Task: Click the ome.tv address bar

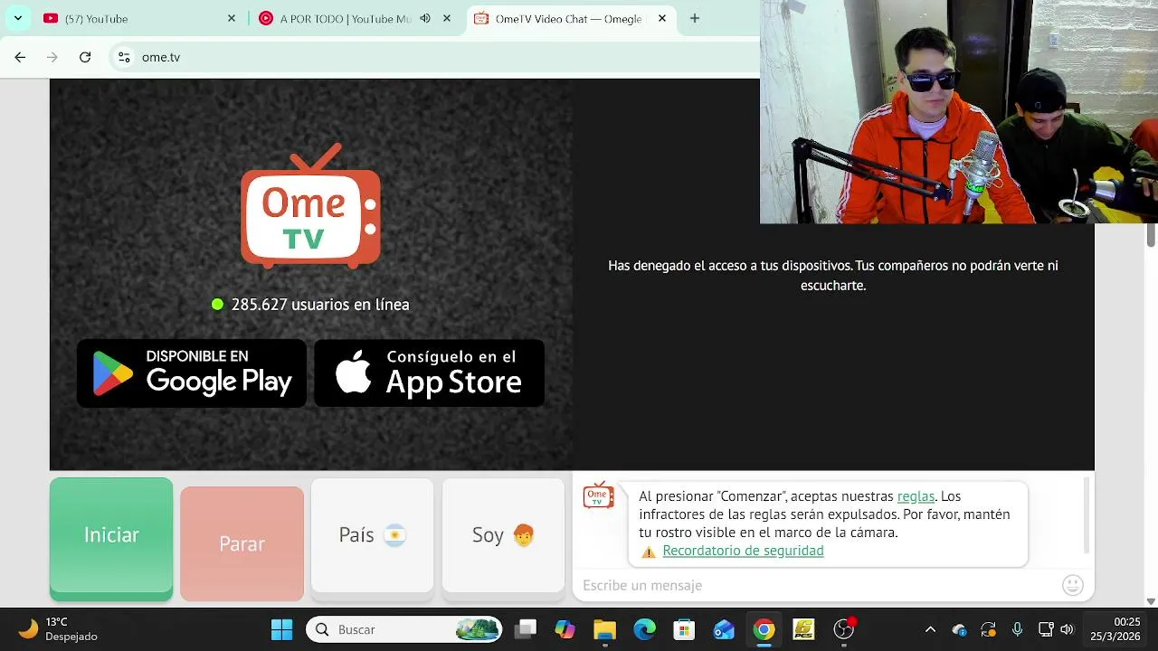Action: coord(434,57)
